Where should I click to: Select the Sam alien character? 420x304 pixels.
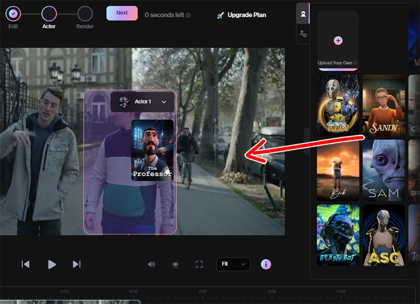pyautogui.click(x=383, y=170)
